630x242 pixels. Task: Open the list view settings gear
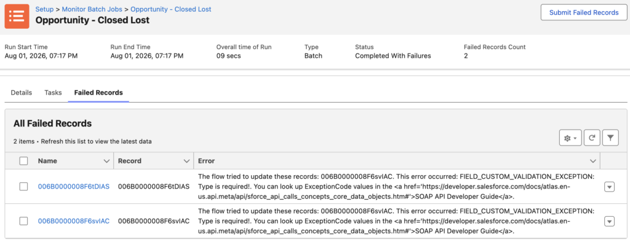point(570,138)
